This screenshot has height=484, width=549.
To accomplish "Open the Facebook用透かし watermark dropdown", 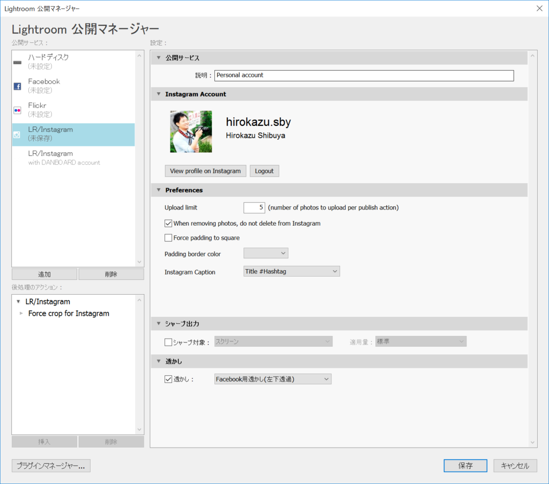I will coord(273,379).
